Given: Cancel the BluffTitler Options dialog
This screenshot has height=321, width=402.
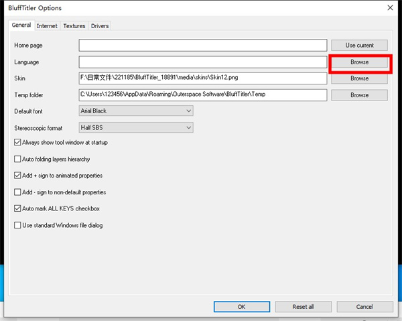Looking at the screenshot, I should tap(364, 307).
